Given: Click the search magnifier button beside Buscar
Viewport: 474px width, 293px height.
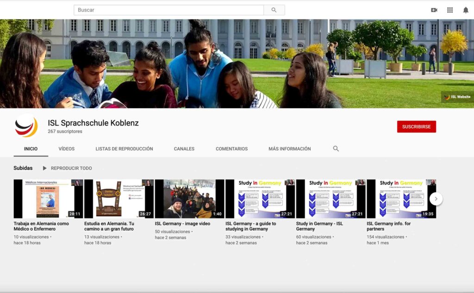Looking at the screenshot, I should [x=274, y=10].
